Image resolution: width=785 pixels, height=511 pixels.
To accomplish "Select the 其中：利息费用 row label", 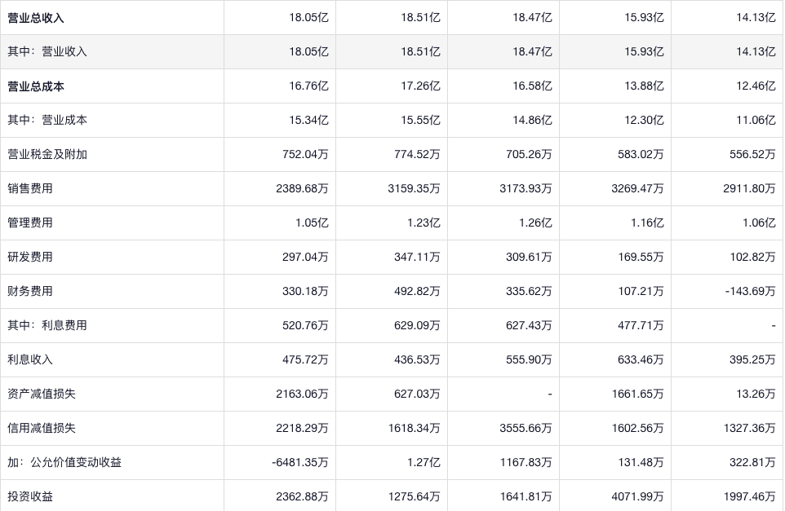I will (x=47, y=325).
